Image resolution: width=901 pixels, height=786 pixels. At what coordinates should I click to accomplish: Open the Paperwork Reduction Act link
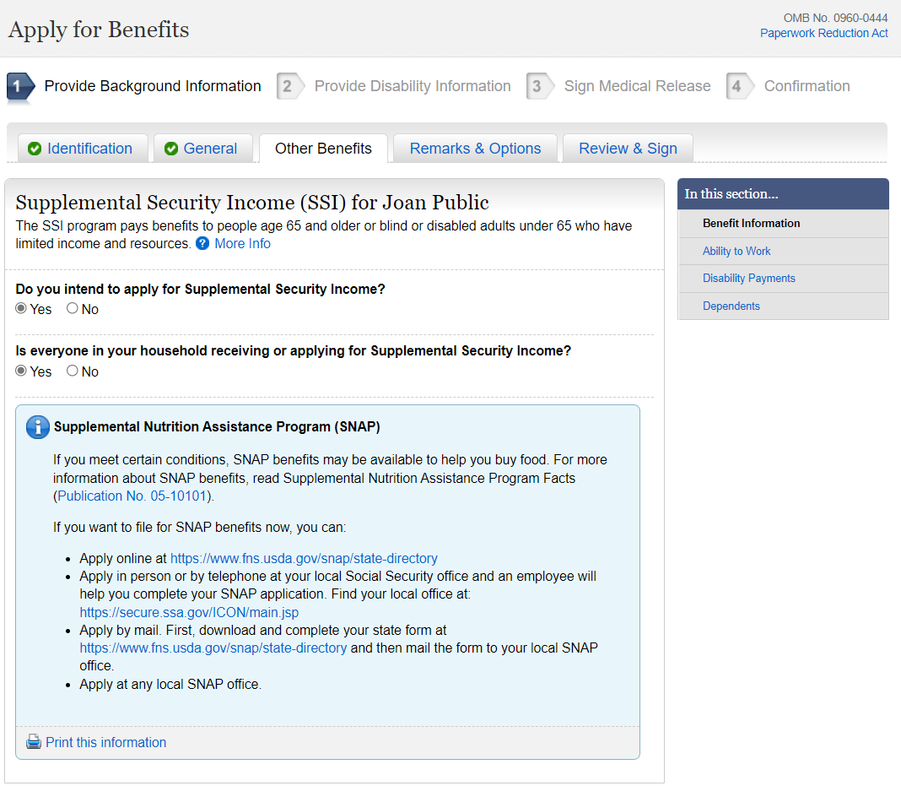click(823, 33)
